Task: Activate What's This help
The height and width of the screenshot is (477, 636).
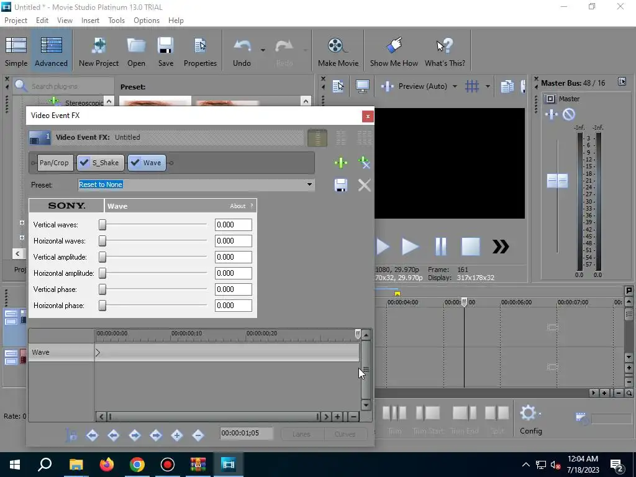Action: click(x=445, y=52)
